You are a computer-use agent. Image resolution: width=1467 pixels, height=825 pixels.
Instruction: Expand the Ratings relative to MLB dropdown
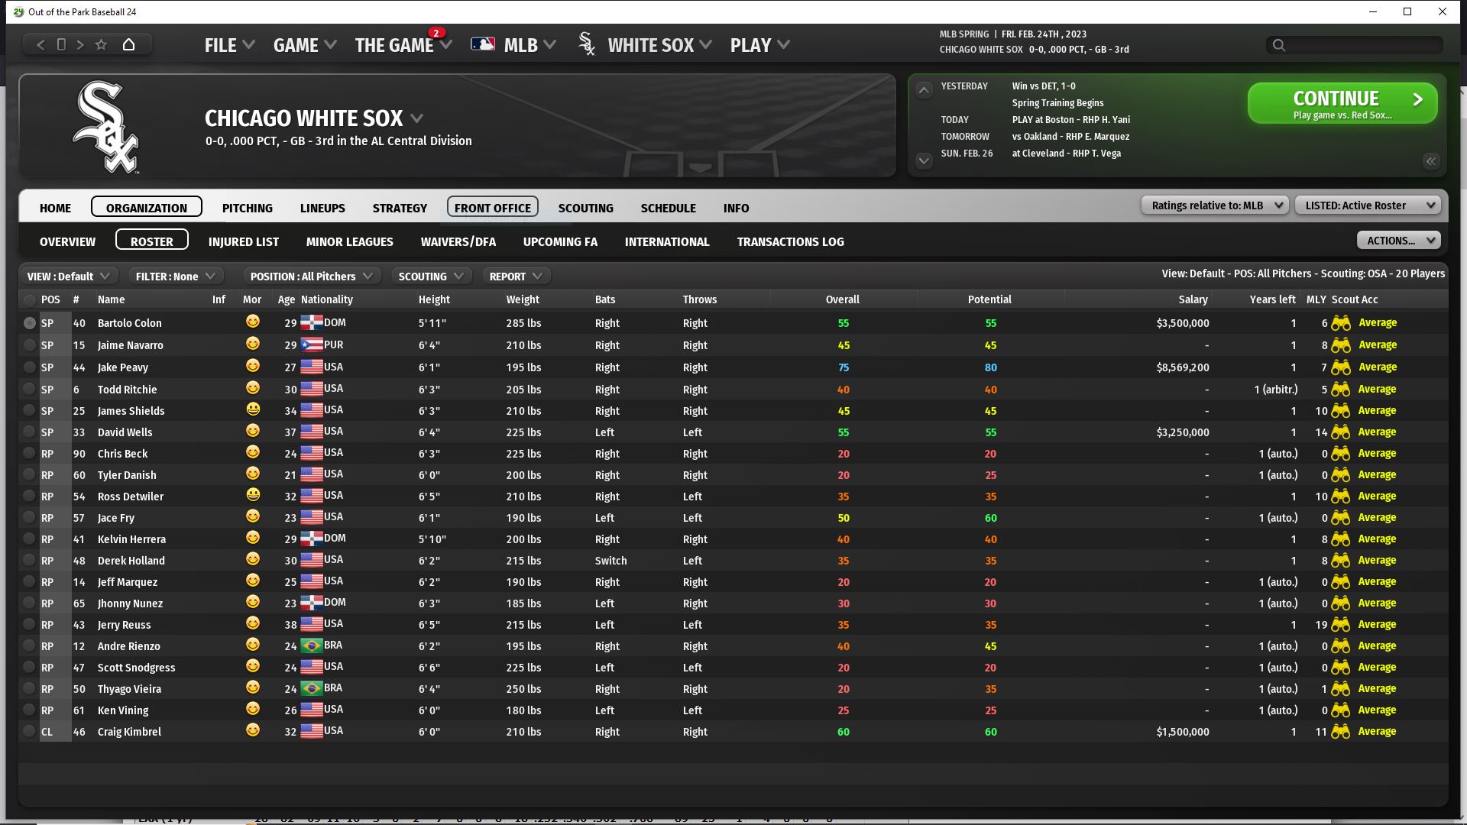(x=1215, y=205)
